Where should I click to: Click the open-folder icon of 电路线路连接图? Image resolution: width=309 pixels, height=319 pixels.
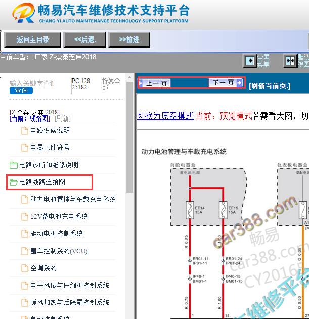click(14, 182)
